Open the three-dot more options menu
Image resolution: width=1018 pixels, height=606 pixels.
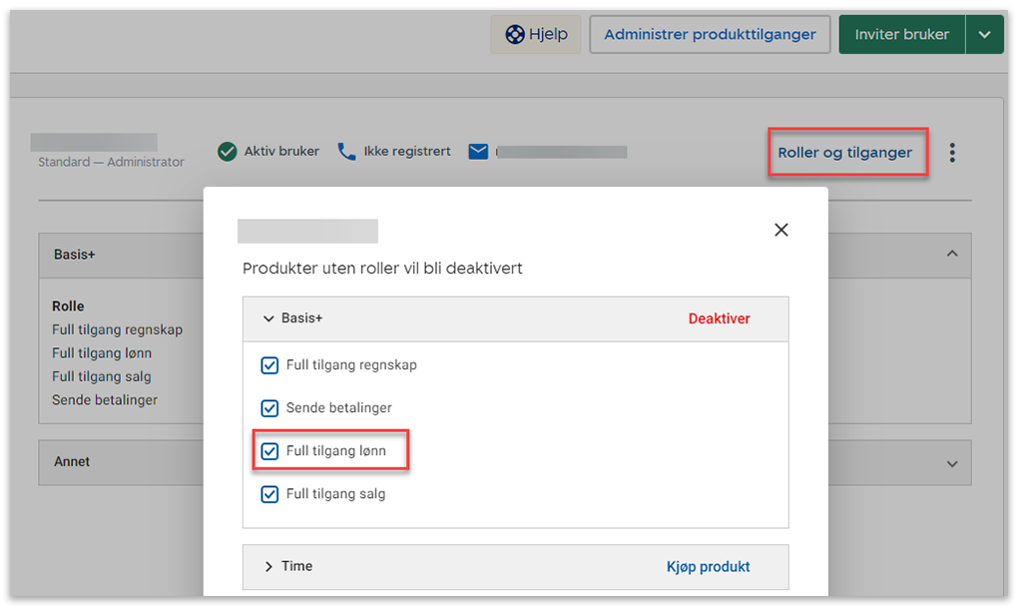click(x=952, y=153)
